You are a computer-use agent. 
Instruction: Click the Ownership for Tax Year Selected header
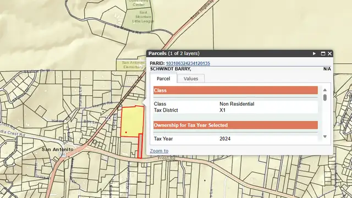(235, 125)
